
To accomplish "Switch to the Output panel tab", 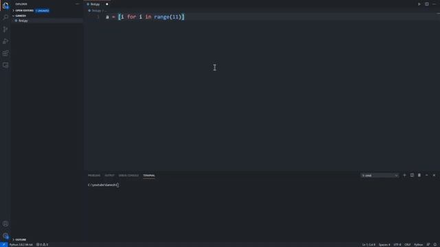I will (x=109, y=176).
